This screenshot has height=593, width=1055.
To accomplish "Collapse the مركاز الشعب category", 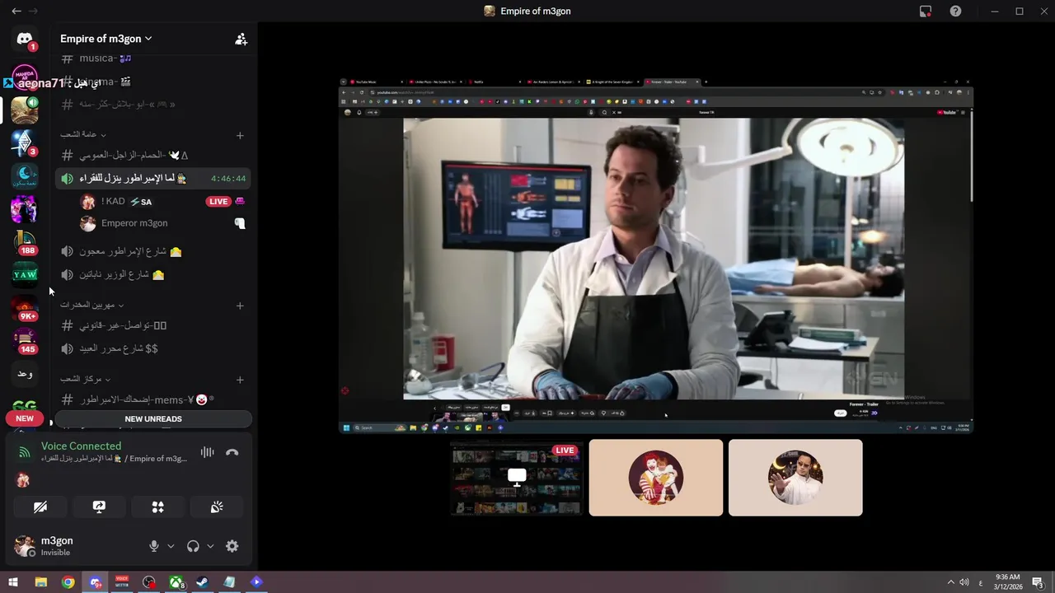I will pos(85,379).
